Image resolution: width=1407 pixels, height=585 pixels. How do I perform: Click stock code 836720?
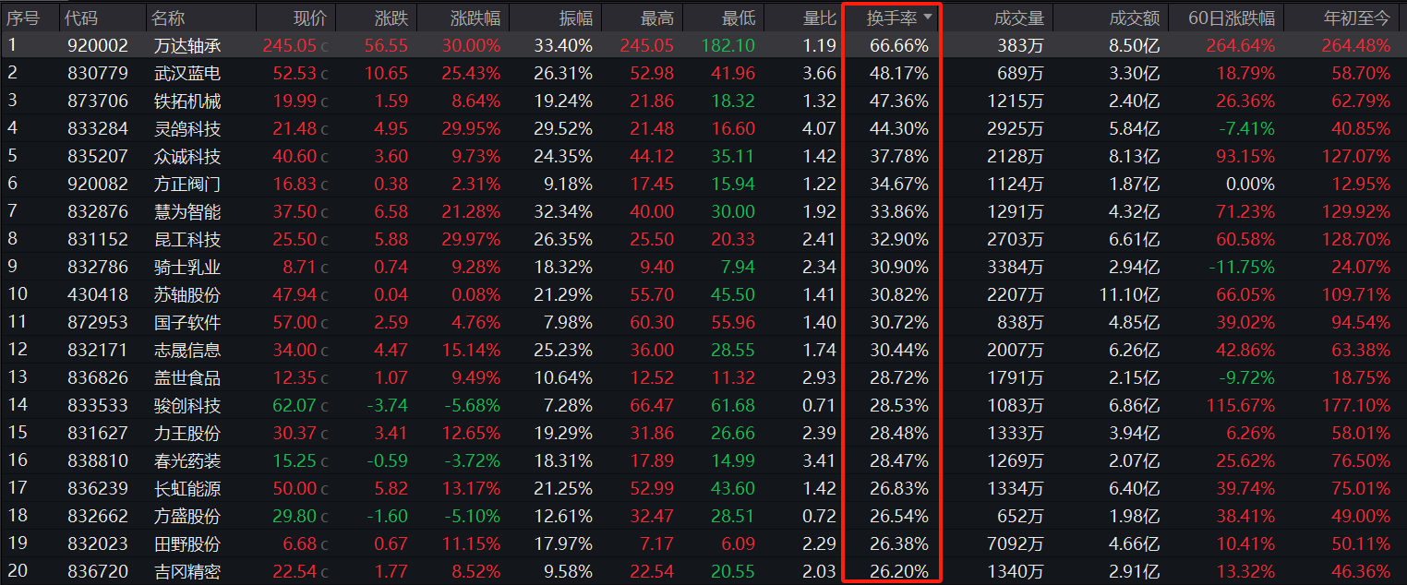pyautogui.click(x=98, y=571)
